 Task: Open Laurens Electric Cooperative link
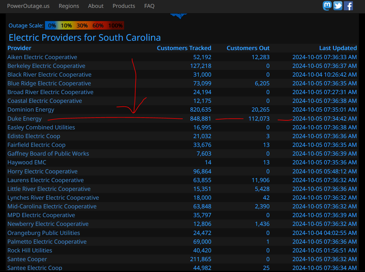click(x=46, y=180)
